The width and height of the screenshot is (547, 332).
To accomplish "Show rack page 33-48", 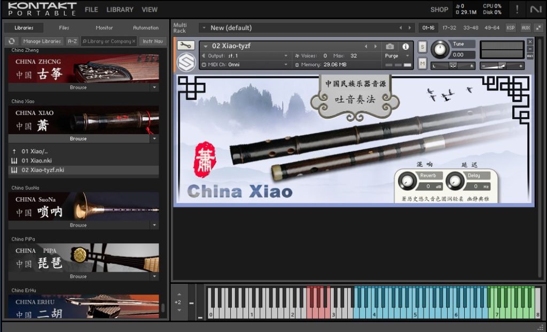I will (x=471, y=28).
